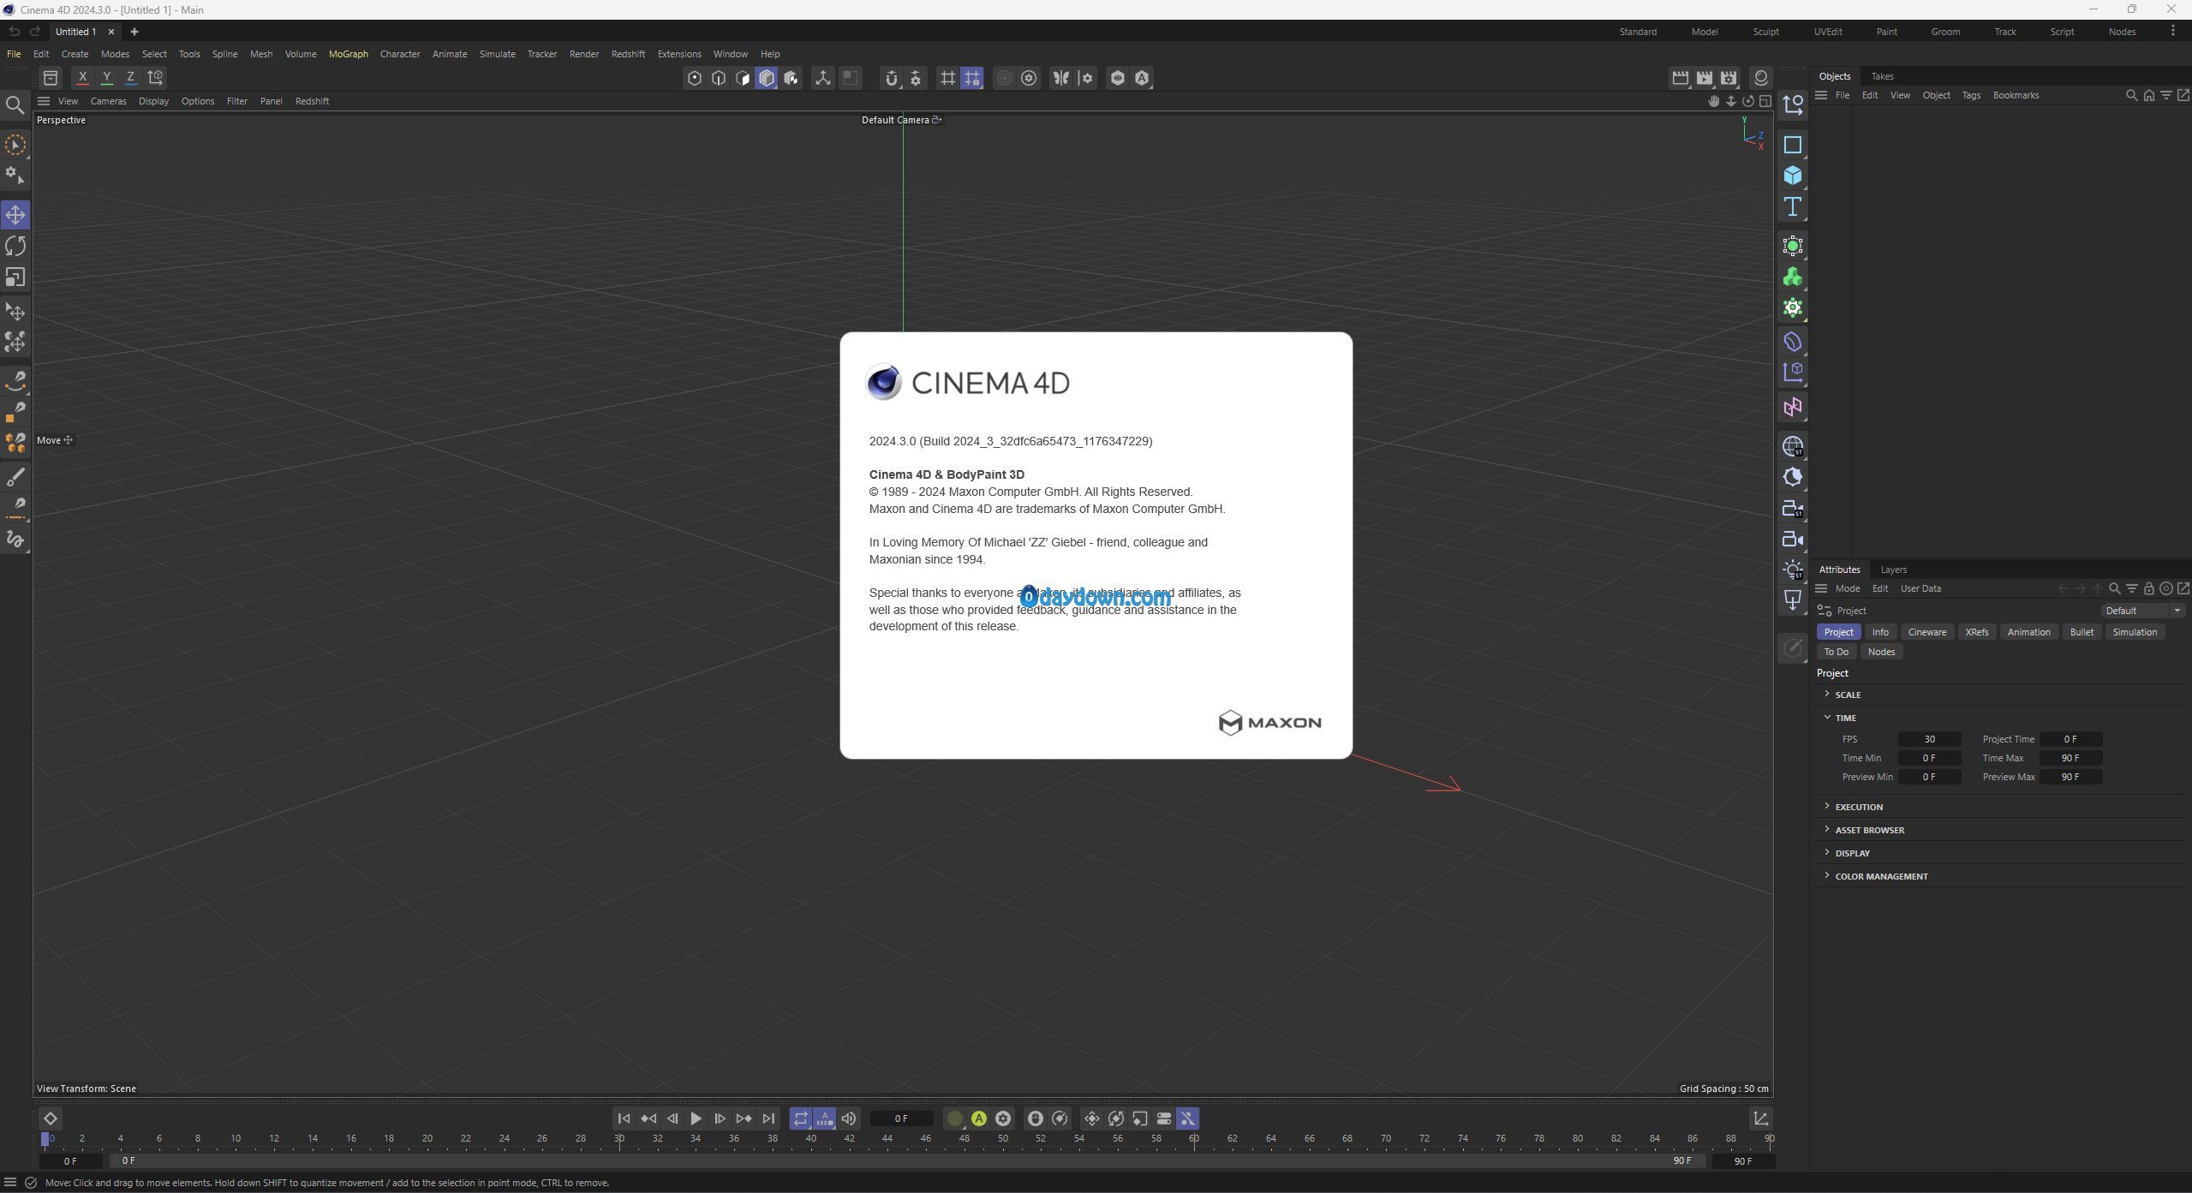Click the Simulation attribute button
Screen dimensions: 2192x1193
2134,632
